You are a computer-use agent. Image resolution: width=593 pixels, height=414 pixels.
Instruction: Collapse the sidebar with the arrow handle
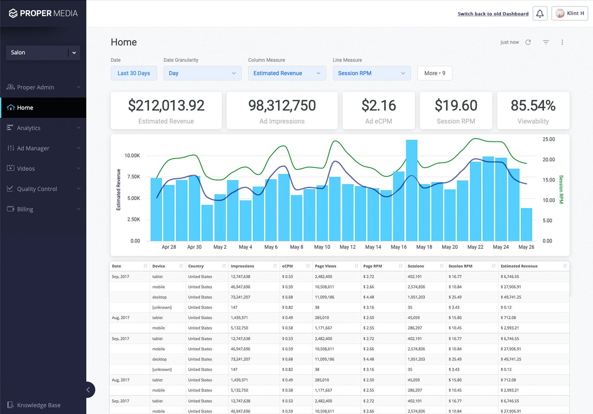coord(88,390)
